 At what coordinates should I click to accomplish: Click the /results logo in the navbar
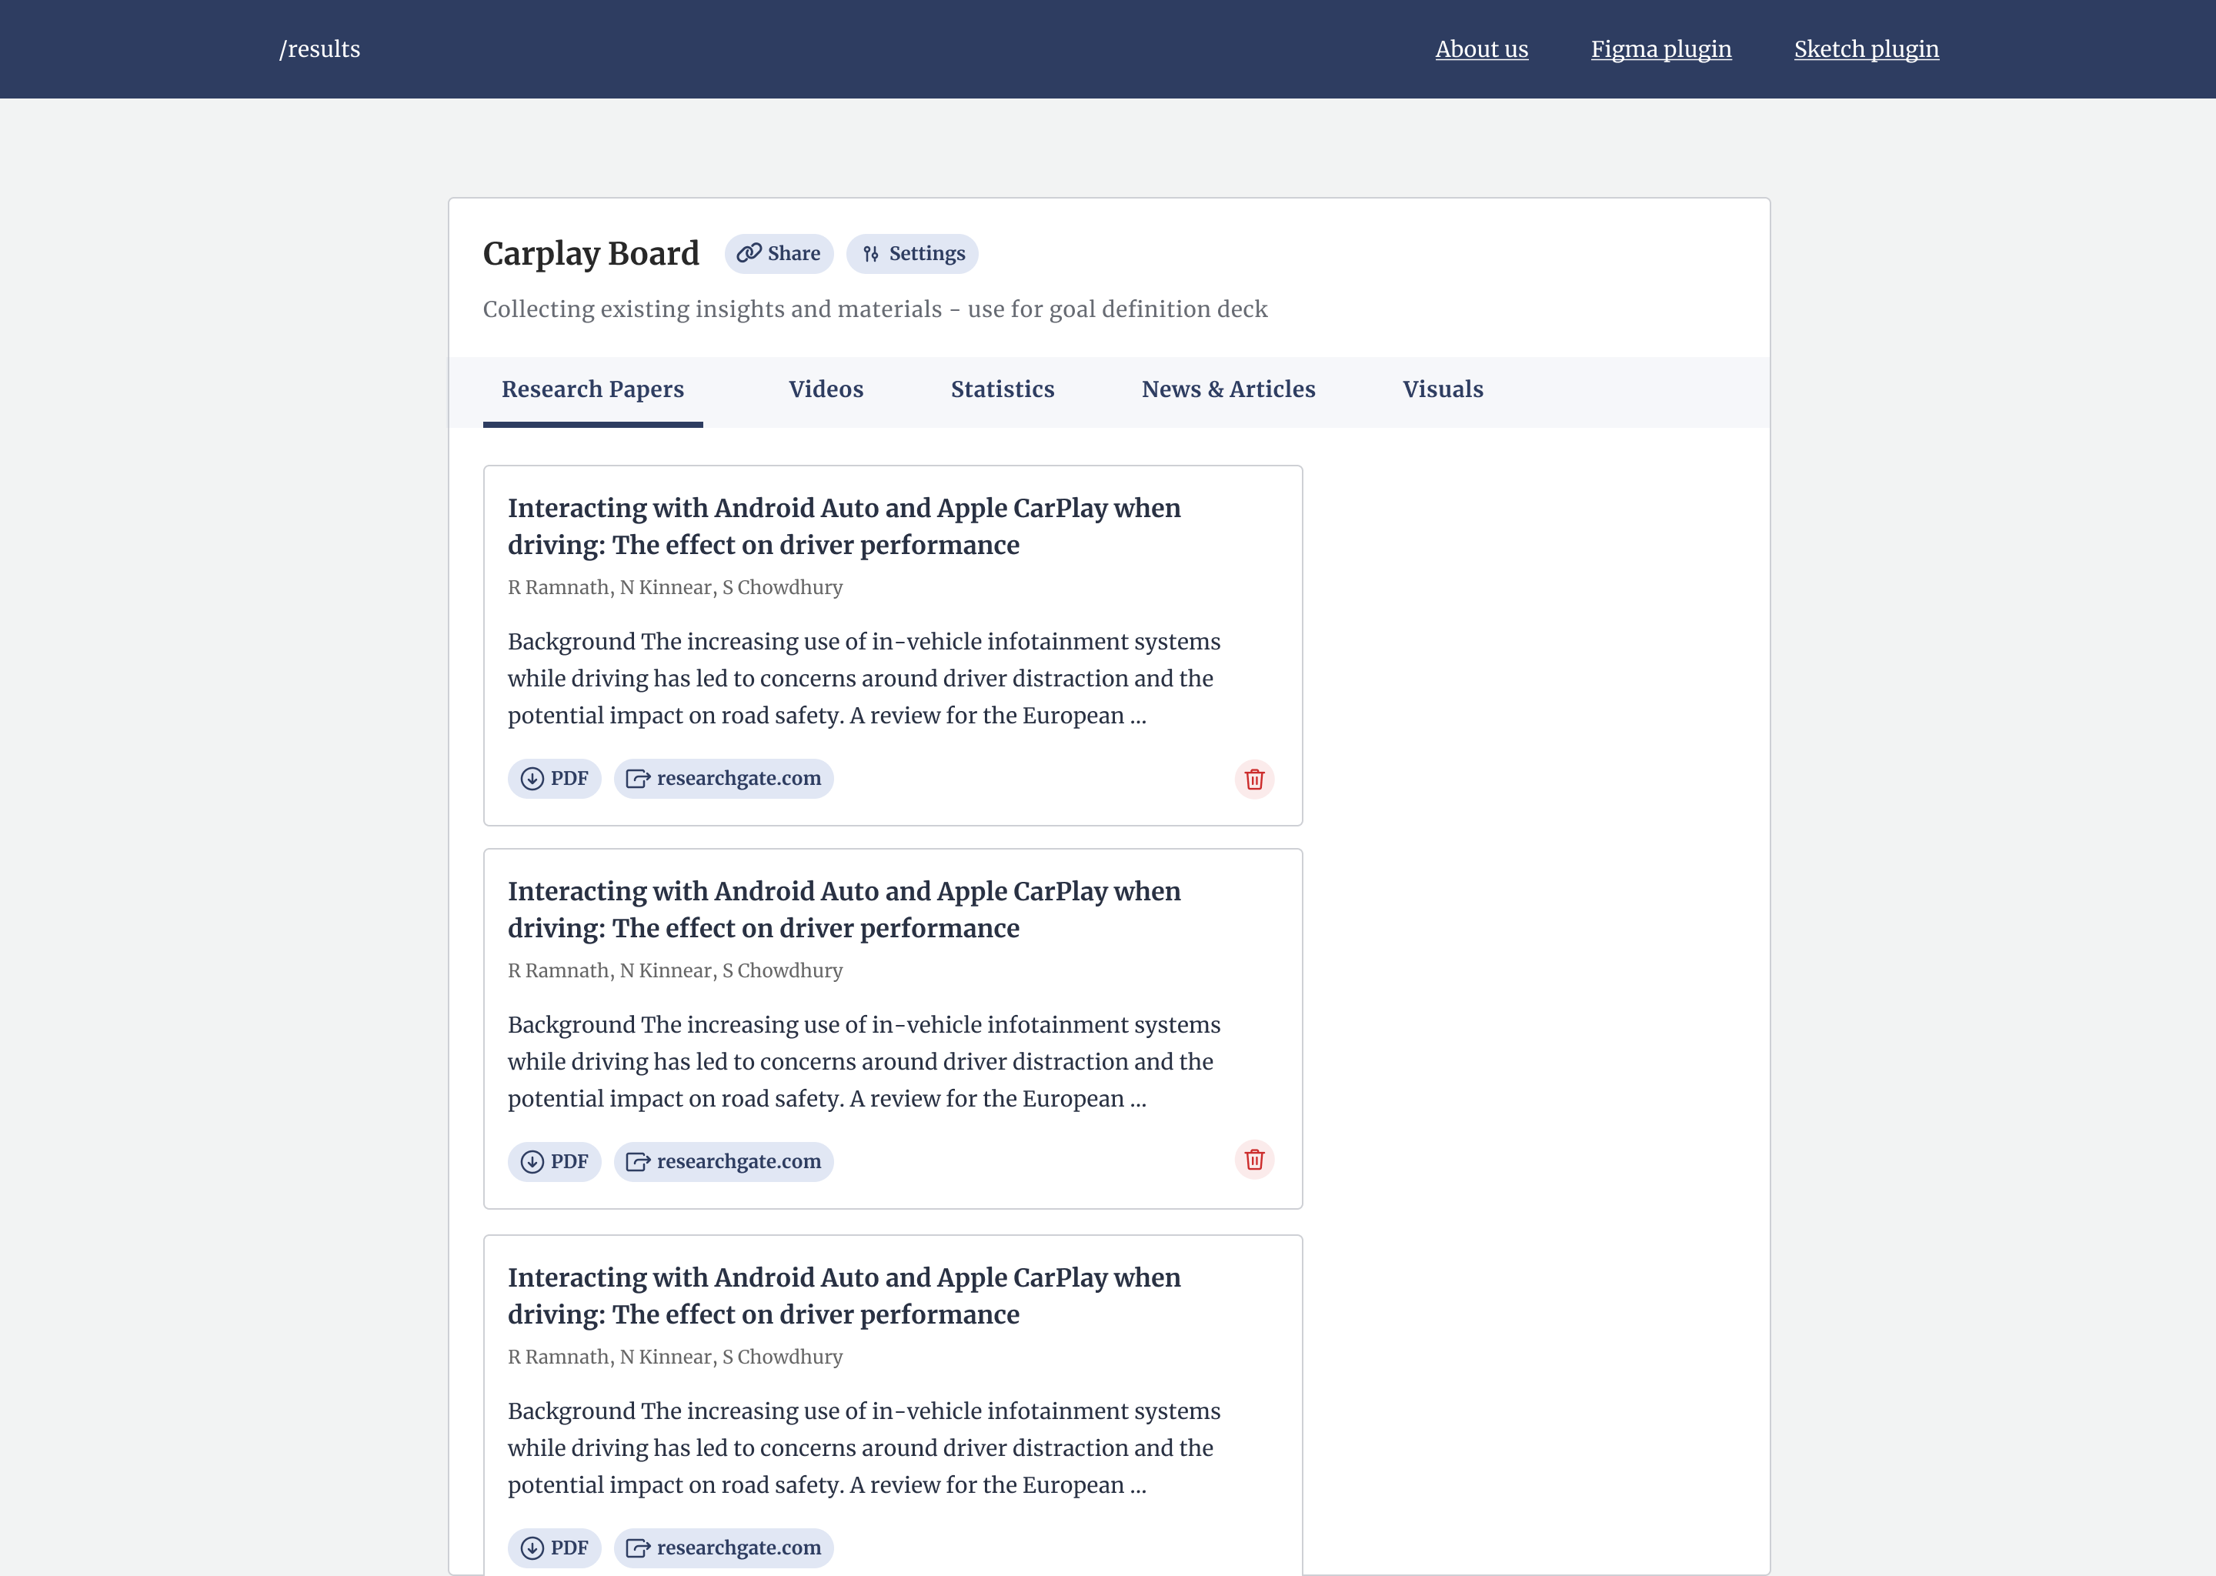[320, 48]
